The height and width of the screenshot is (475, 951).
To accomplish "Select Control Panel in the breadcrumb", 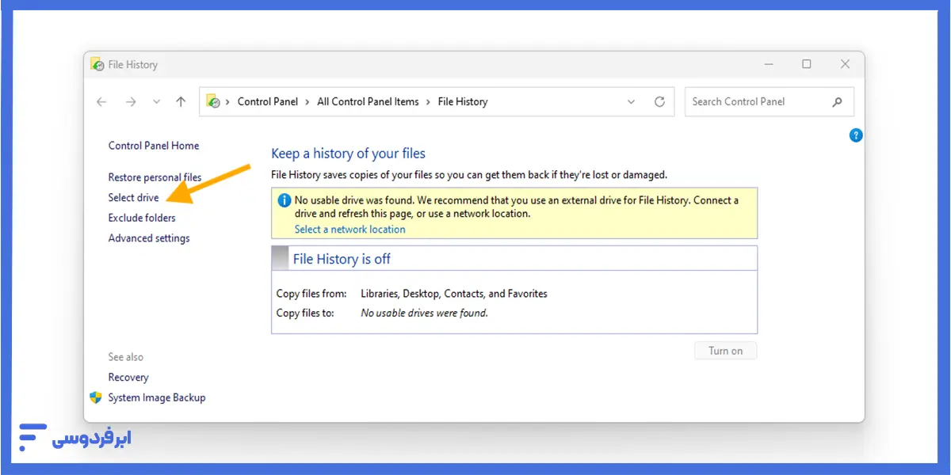I will tap(268, 101).
